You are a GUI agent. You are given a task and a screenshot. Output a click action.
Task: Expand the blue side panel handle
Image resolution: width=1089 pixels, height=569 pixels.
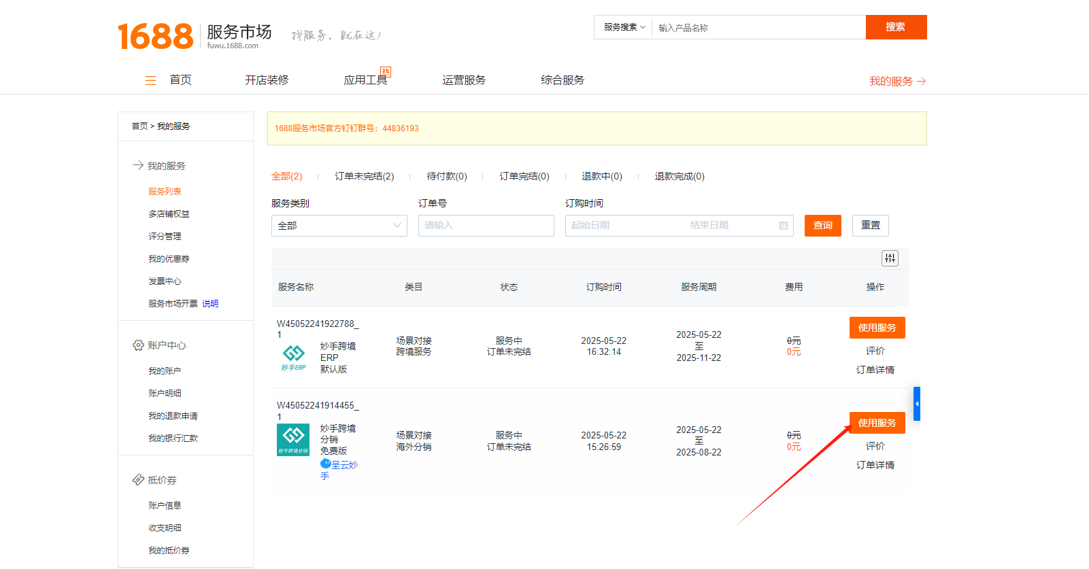[x=917, y=404]
